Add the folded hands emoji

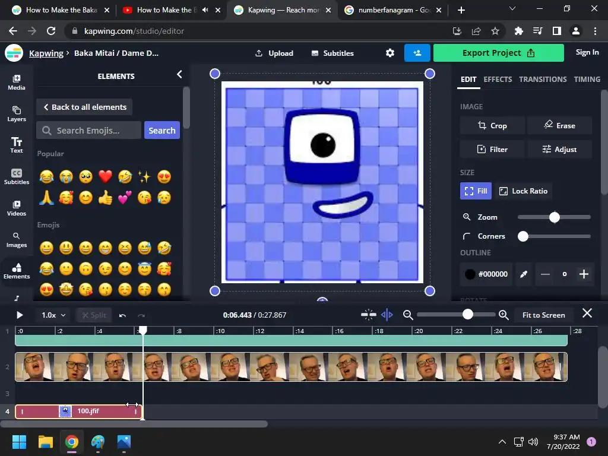(x=46, y=198)
